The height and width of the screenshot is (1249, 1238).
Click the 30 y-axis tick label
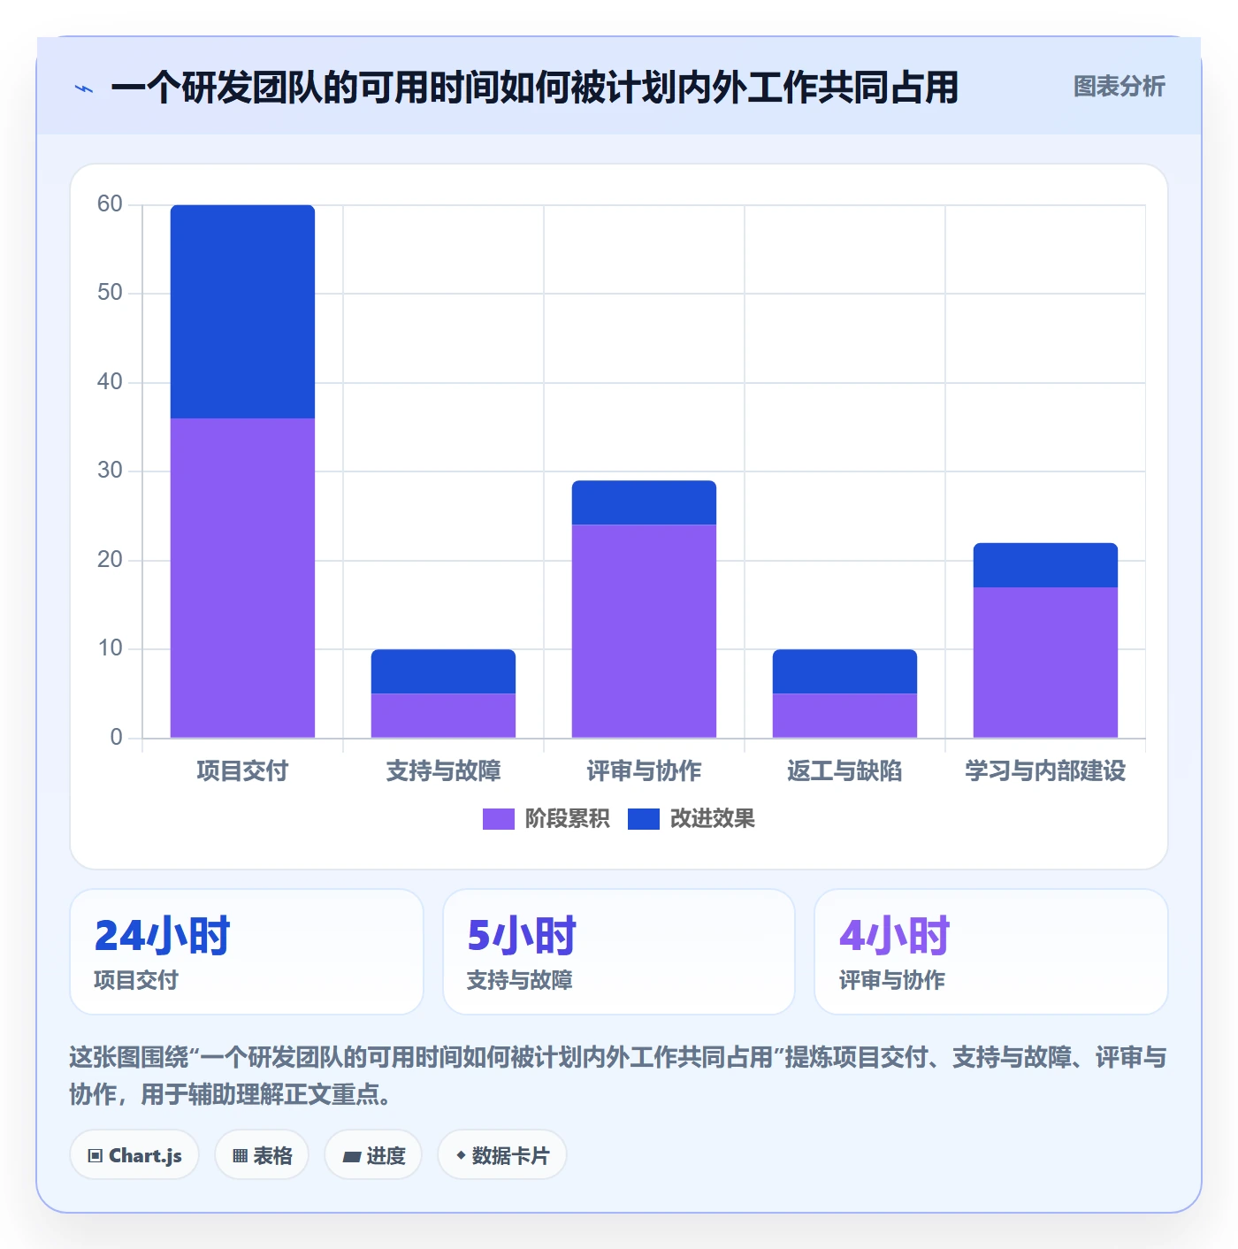(110, 471)
